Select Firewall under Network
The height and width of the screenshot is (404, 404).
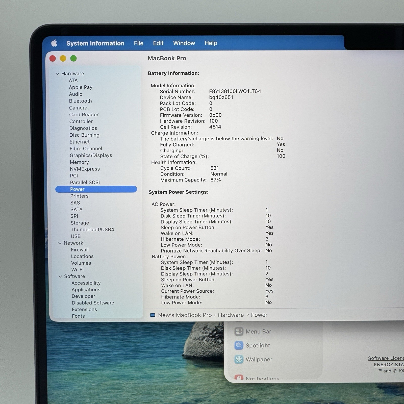pos(80,249)
